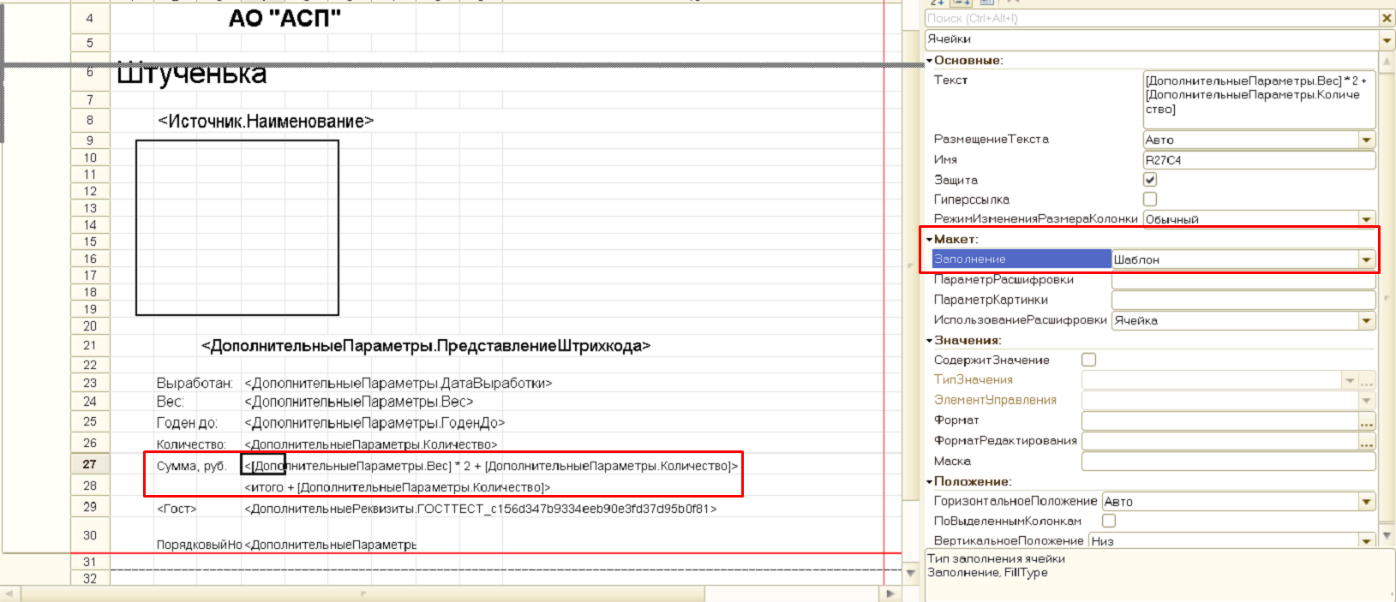Select the <Источник.Наименование> cell
1396x602 pixels.
coord(266,122)
